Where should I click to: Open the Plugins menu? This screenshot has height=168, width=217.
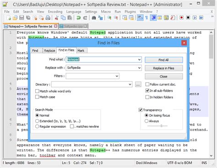point(130,11)
